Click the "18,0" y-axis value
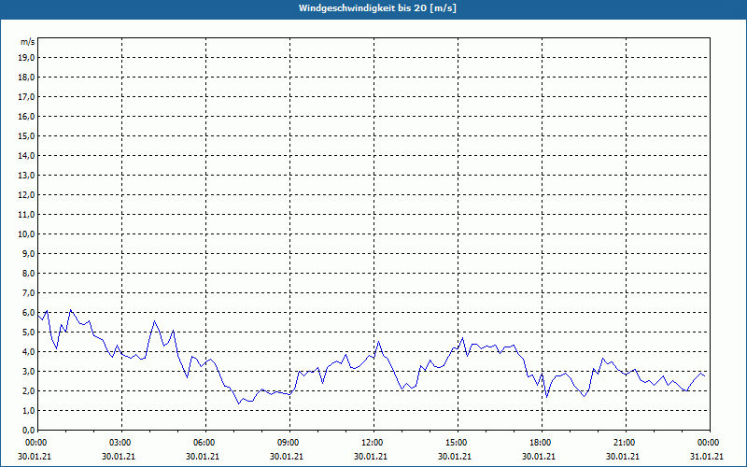 tap(26, 78)
